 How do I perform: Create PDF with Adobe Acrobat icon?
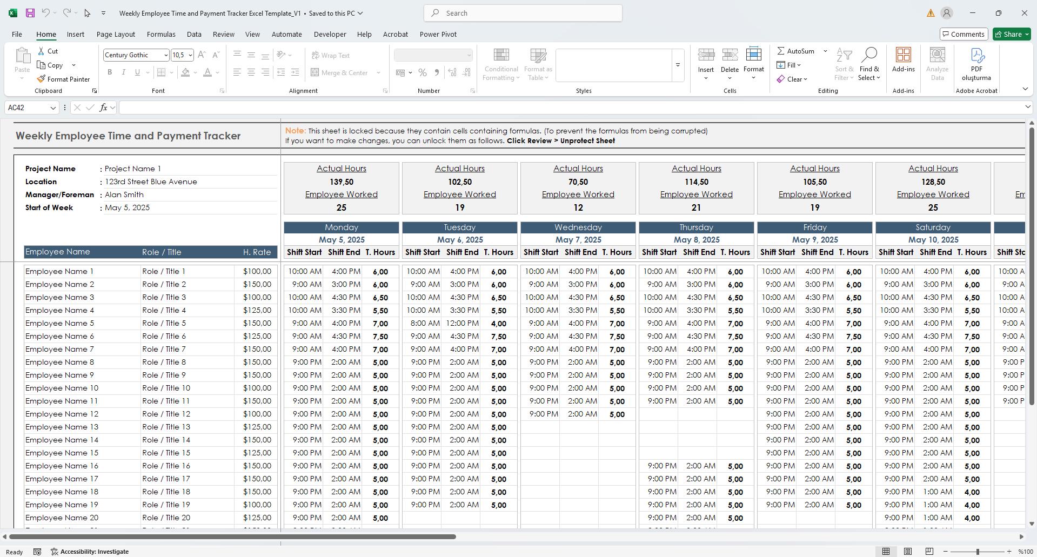point(976,55)
